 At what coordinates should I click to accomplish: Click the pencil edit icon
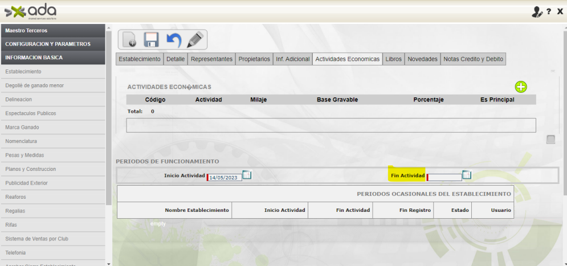coord(195,39)
